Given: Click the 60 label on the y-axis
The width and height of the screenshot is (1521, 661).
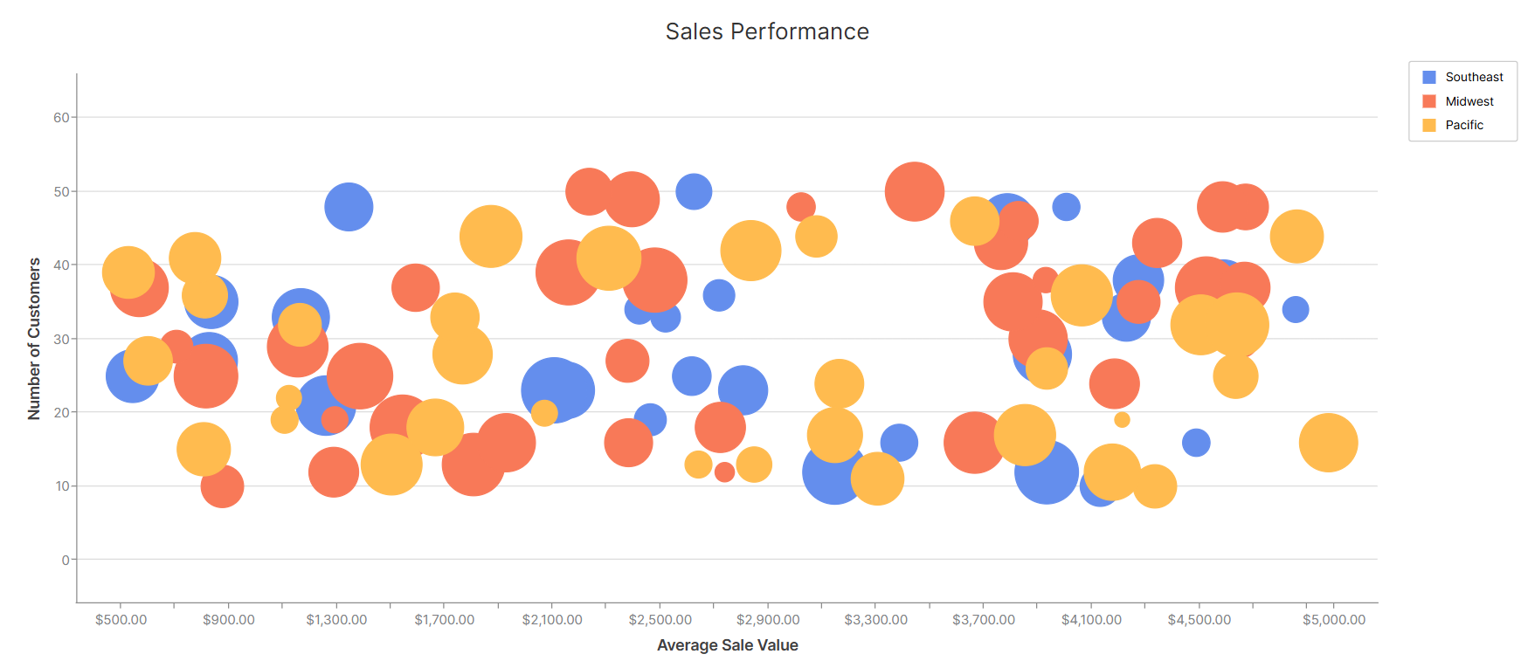Looking at the screenshot, I should click(61, 118).
